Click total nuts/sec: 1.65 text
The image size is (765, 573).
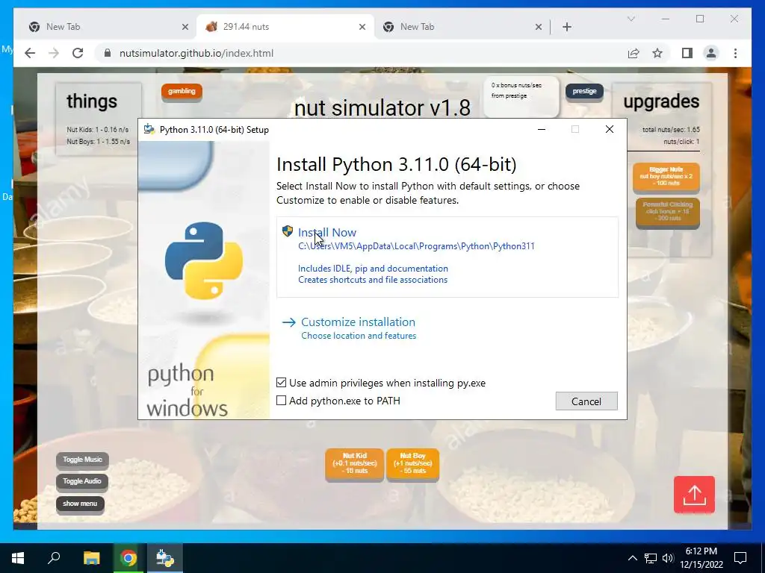[671, 130]
